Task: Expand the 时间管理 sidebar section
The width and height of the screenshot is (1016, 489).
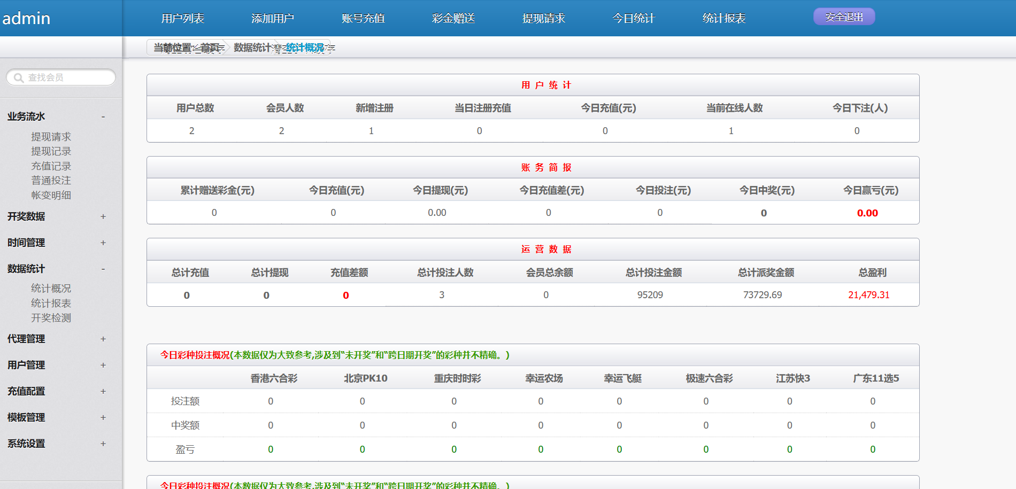Action: click(103, 243)
